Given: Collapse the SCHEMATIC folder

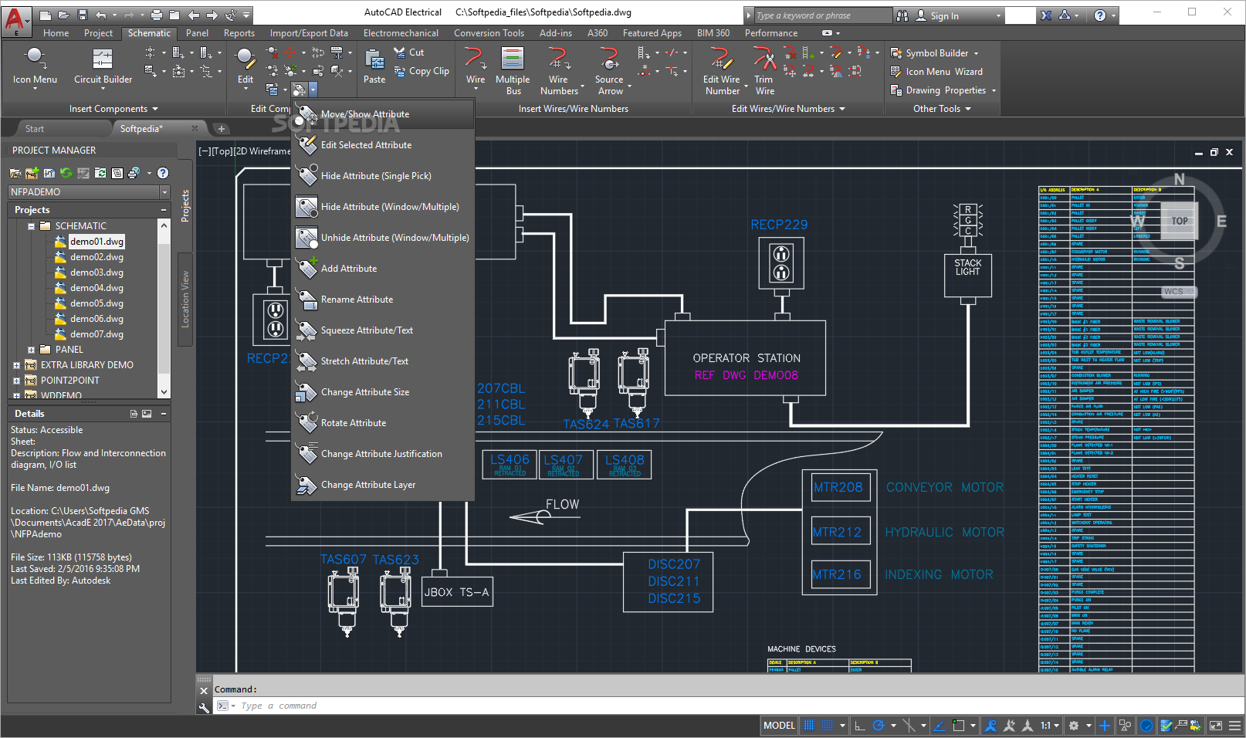Looking at the screenshot, I should pyautogui.click(x=31, y=226).
